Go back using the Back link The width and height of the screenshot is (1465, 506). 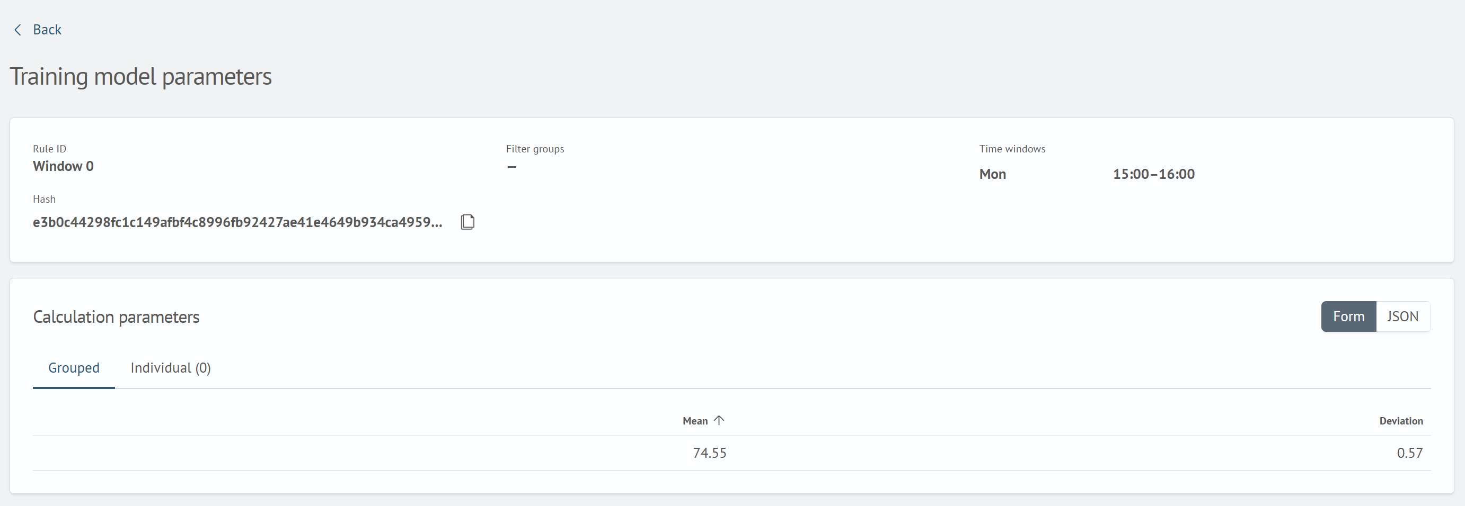[47, 30]
